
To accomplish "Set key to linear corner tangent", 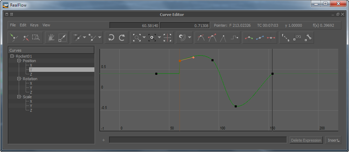I will (x=224, y=37).
